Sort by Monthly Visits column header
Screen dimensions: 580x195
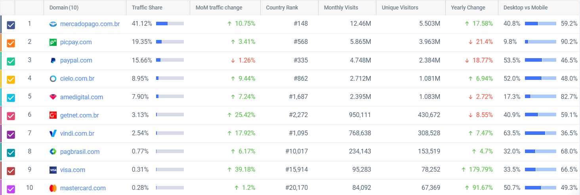[x=341, y=8]
